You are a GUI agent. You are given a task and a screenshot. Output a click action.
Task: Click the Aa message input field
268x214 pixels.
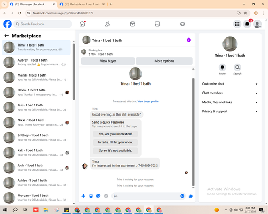[146, 196]
